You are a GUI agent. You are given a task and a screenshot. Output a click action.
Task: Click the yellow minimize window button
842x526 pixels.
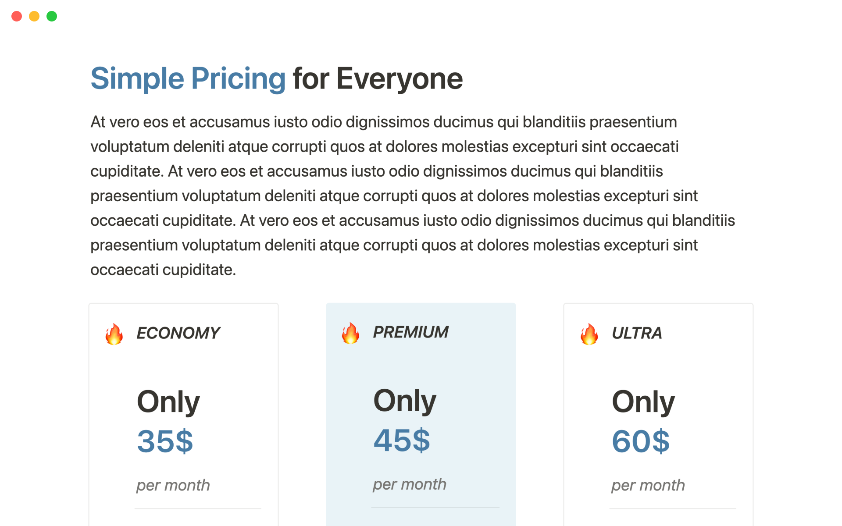[34, 16]
